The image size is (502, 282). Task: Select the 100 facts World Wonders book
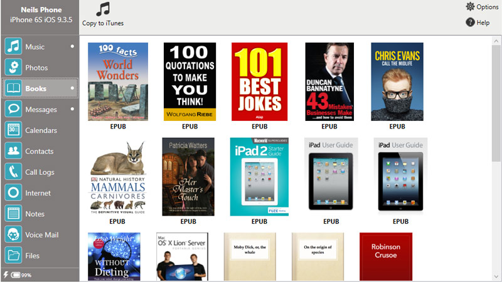[x=118, y=81]
